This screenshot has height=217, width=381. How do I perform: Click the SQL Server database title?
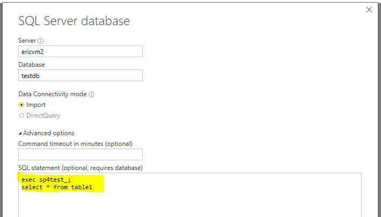click(74, 21)
